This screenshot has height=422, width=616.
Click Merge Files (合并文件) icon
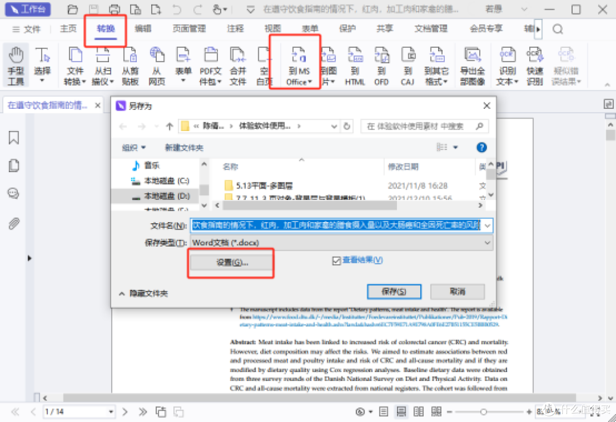point(238,65)
